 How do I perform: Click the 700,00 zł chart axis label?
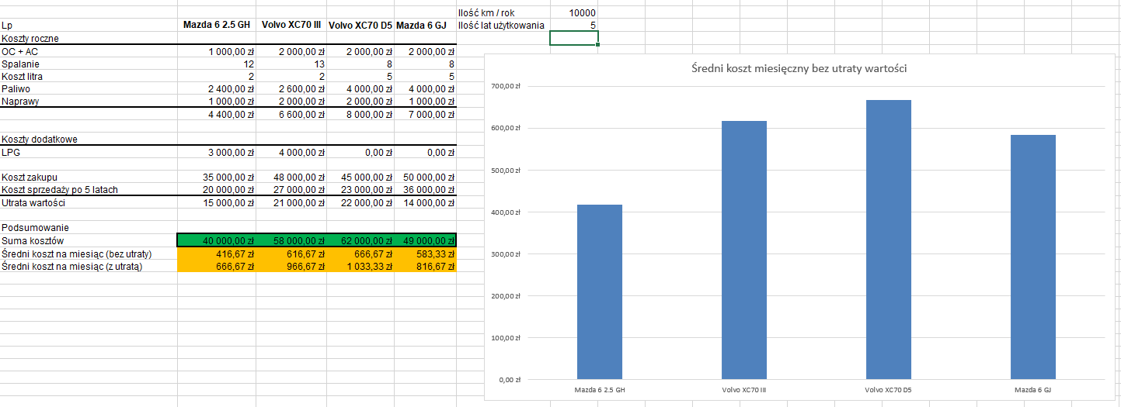(504, 86)
